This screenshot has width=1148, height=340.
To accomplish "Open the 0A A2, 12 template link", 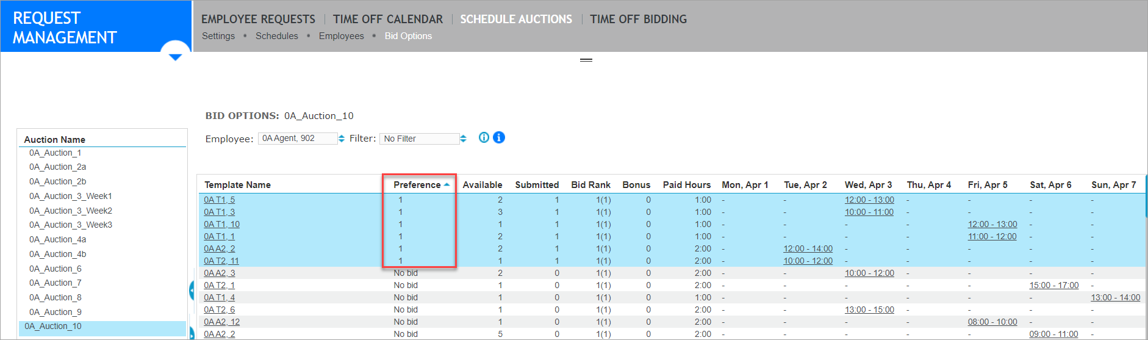I will pyautogui.click(x=222, y=322).
